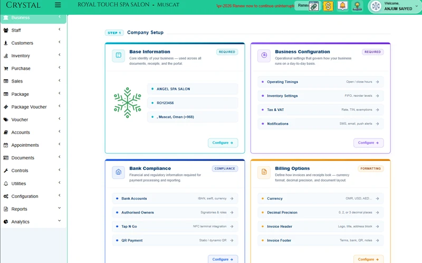This screenshot has height=263, width=422.
Task: Open the Currency row
Action: tap(321, 199)
